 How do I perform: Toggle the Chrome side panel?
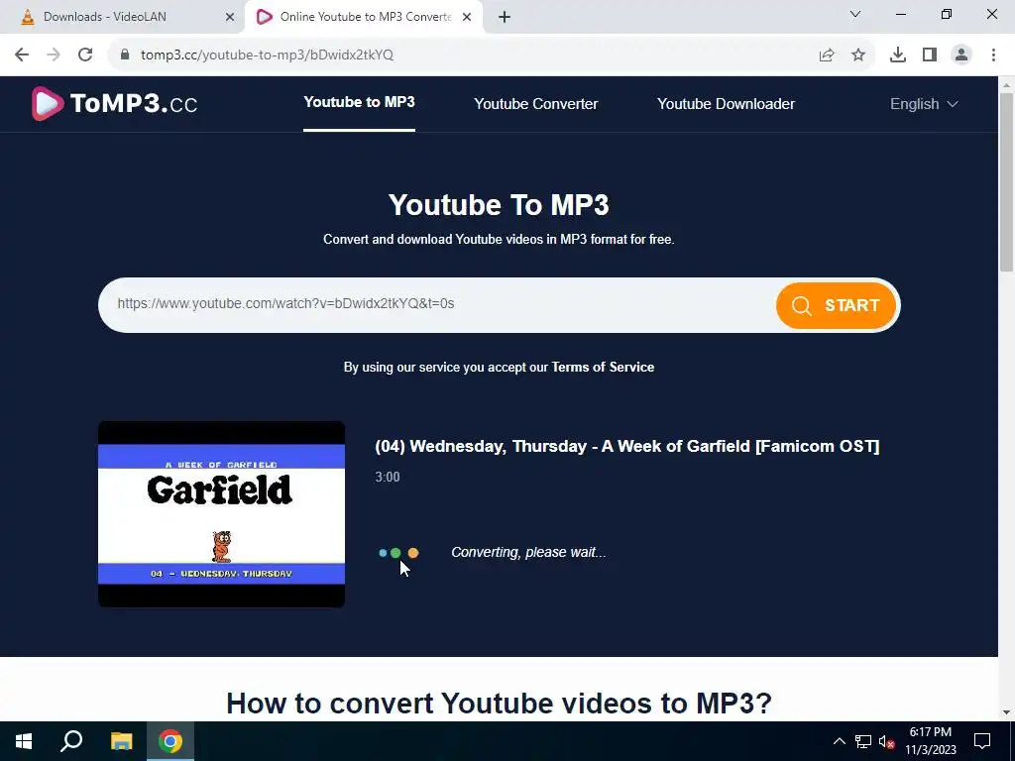pyautogui.click(x=930, y=55)
